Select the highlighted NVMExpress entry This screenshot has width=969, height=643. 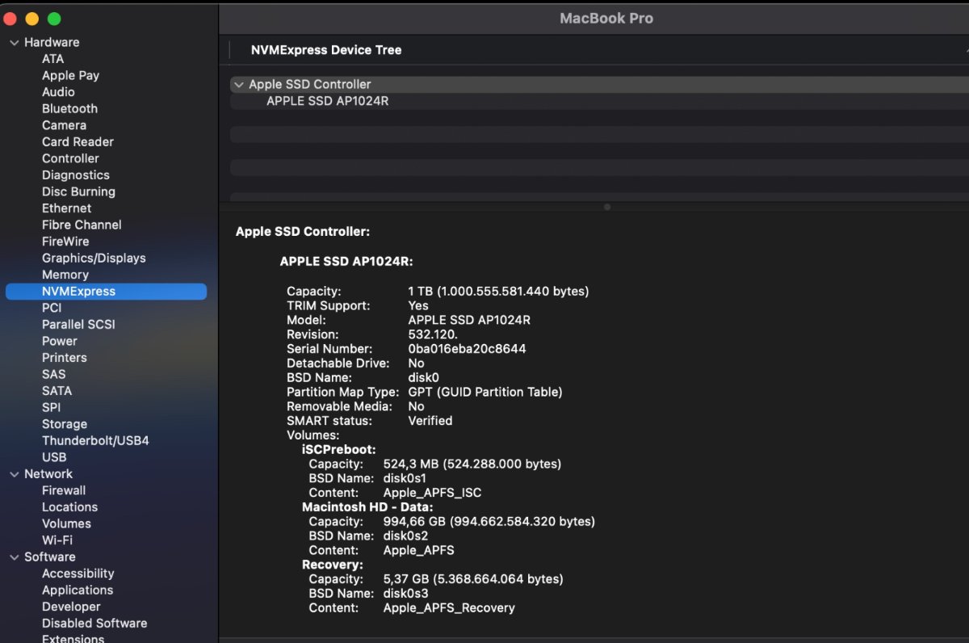(x=106, y=292)
